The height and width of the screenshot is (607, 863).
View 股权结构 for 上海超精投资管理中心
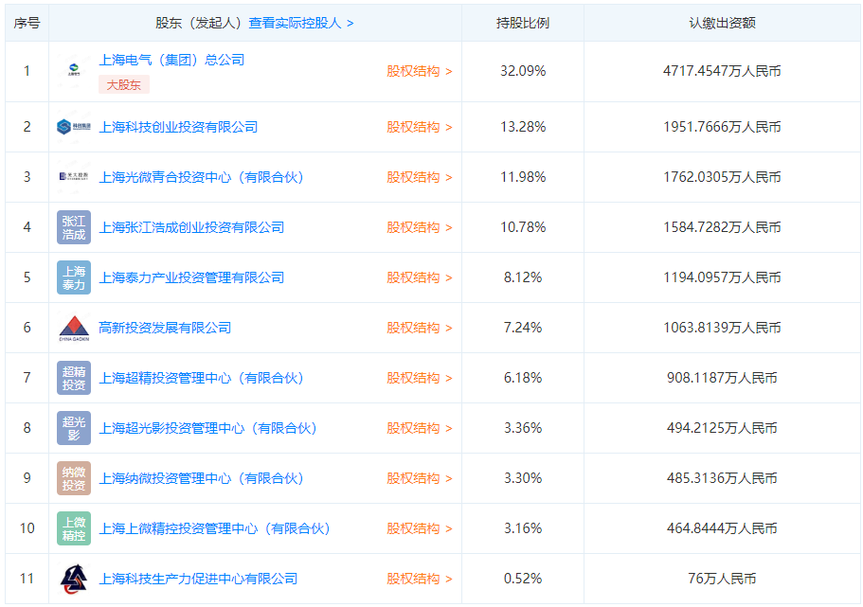pyautogui.click(x=420, y=378)
